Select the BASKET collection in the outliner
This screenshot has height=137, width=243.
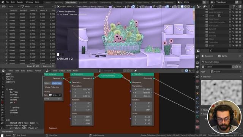[212, 29]
